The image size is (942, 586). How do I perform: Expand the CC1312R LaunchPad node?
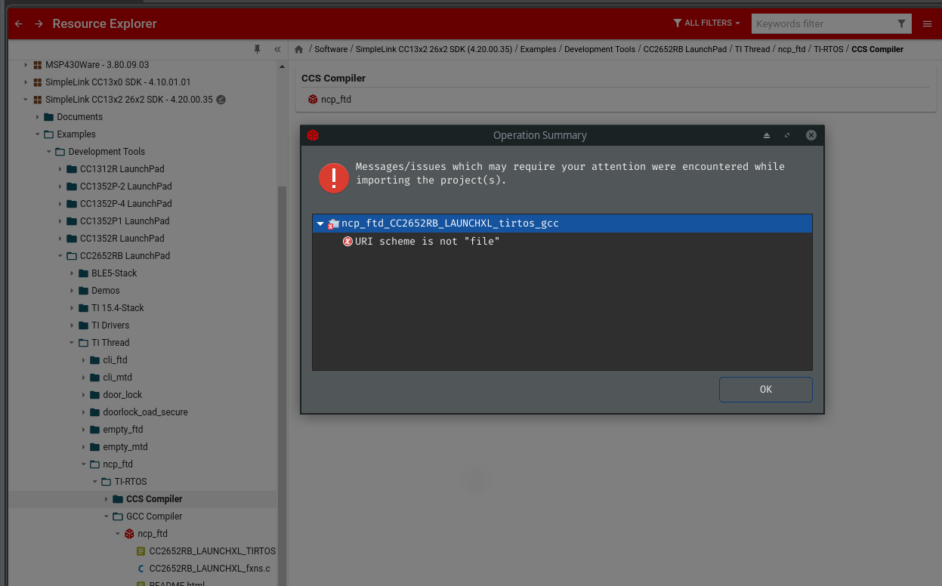(x=60, y=169)
